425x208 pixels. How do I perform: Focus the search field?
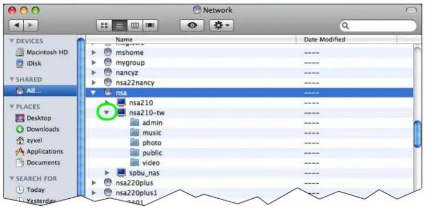(378, 26)
